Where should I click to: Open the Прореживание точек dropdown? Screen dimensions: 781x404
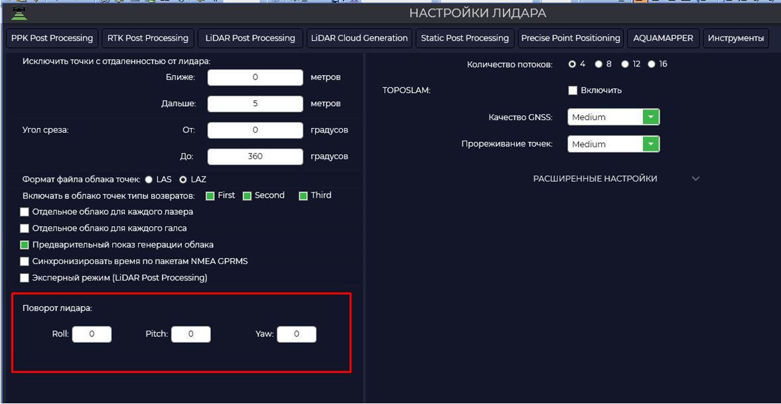[614, 145]
